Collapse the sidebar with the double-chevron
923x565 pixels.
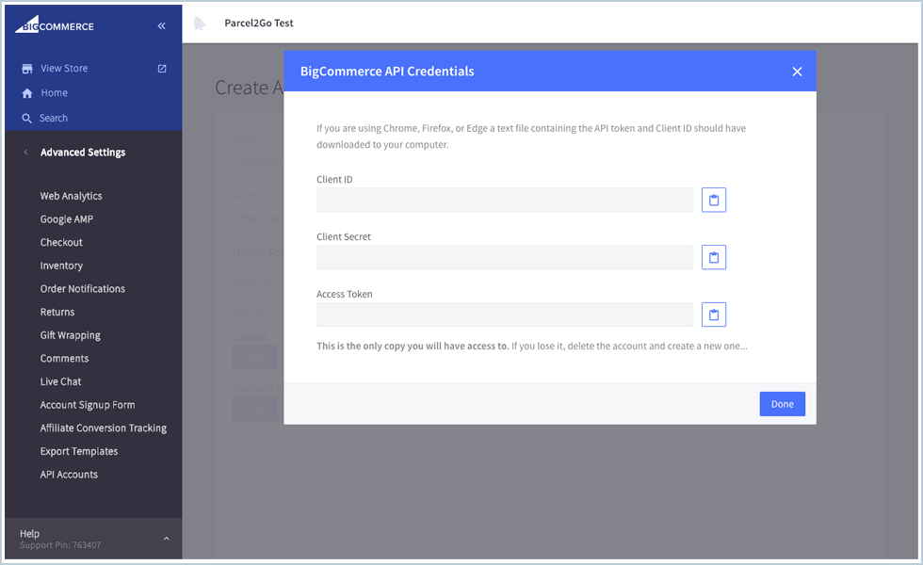(x=161, y=25)
